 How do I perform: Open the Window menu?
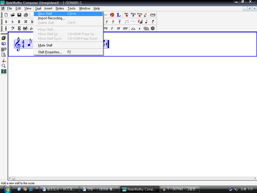[x=85, y=8]
